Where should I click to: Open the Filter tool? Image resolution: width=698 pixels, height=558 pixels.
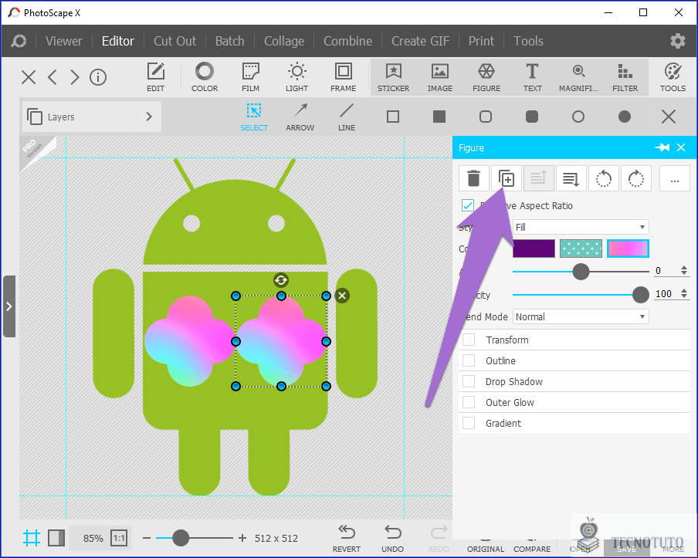[625, 77]
